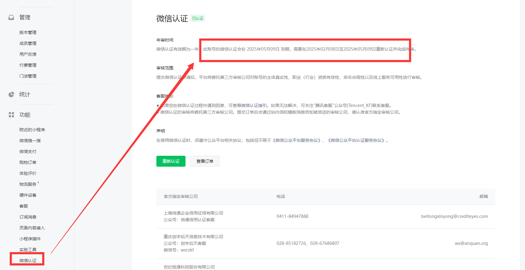Viewport: 525px width, 270px height.
Task: Click the 功能 grid icon
Action: click(11, 115)
